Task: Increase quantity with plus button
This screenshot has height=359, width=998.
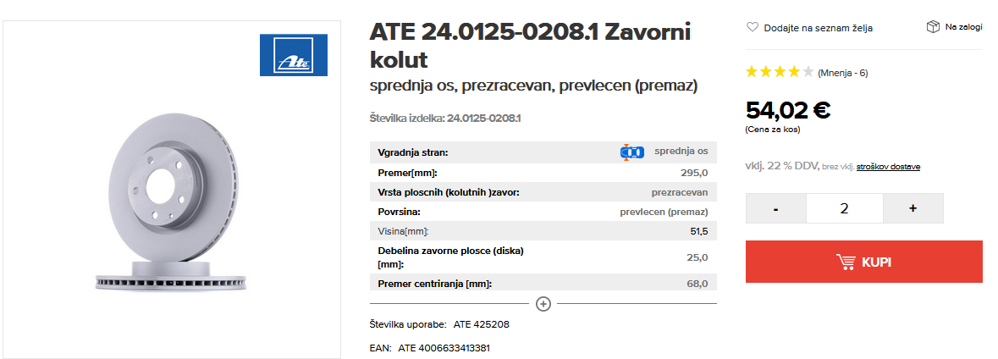Action: point(913,208)
